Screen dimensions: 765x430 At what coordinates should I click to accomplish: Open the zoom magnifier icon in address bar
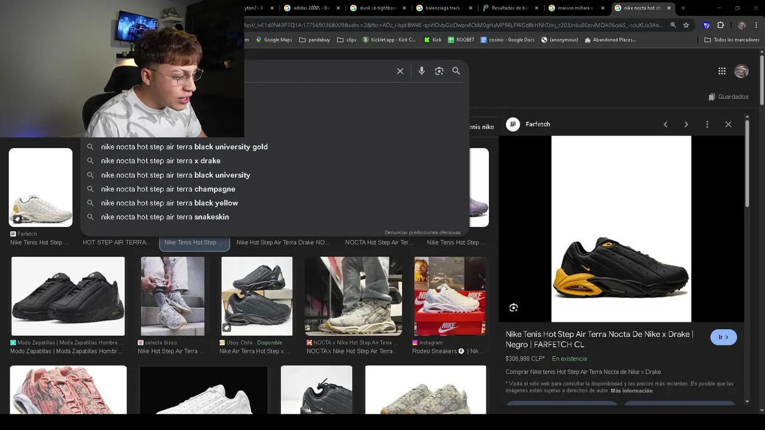point(673,25)
